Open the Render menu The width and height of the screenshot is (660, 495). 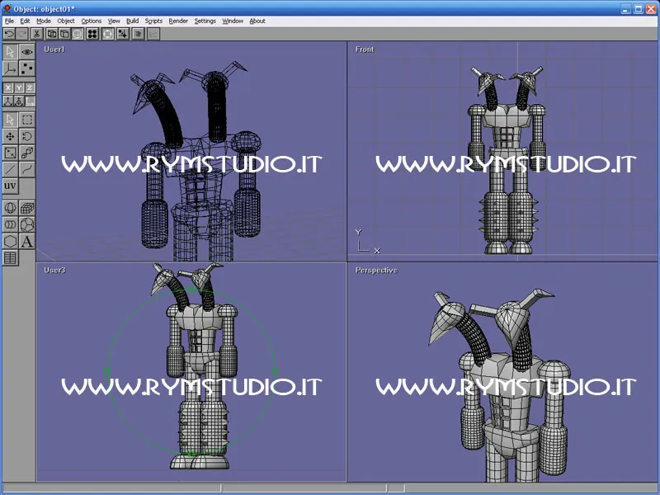(x=178, y=21)
